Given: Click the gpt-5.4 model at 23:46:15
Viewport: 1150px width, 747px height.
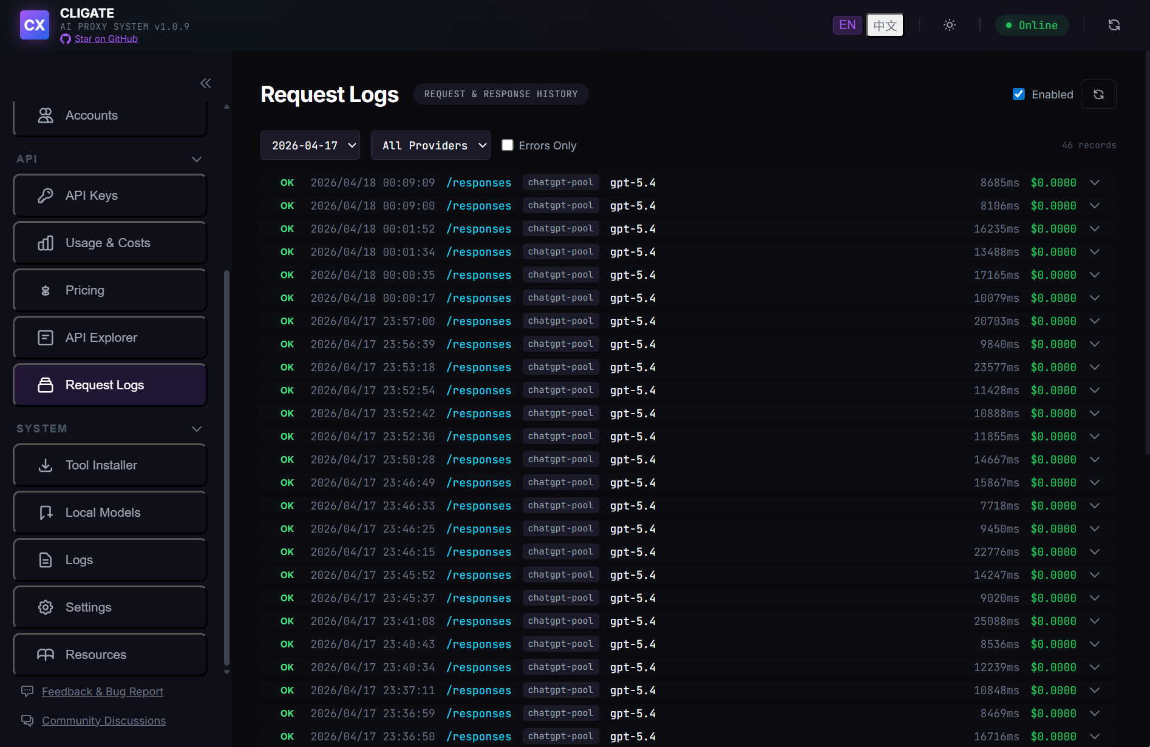Looking at the screenshot, I should [x=633, y=552].
